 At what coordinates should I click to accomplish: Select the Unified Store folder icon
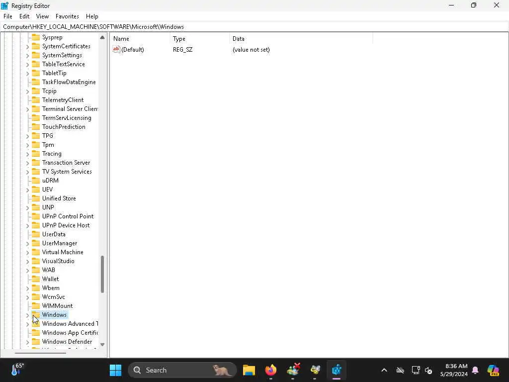click(36, 198)
